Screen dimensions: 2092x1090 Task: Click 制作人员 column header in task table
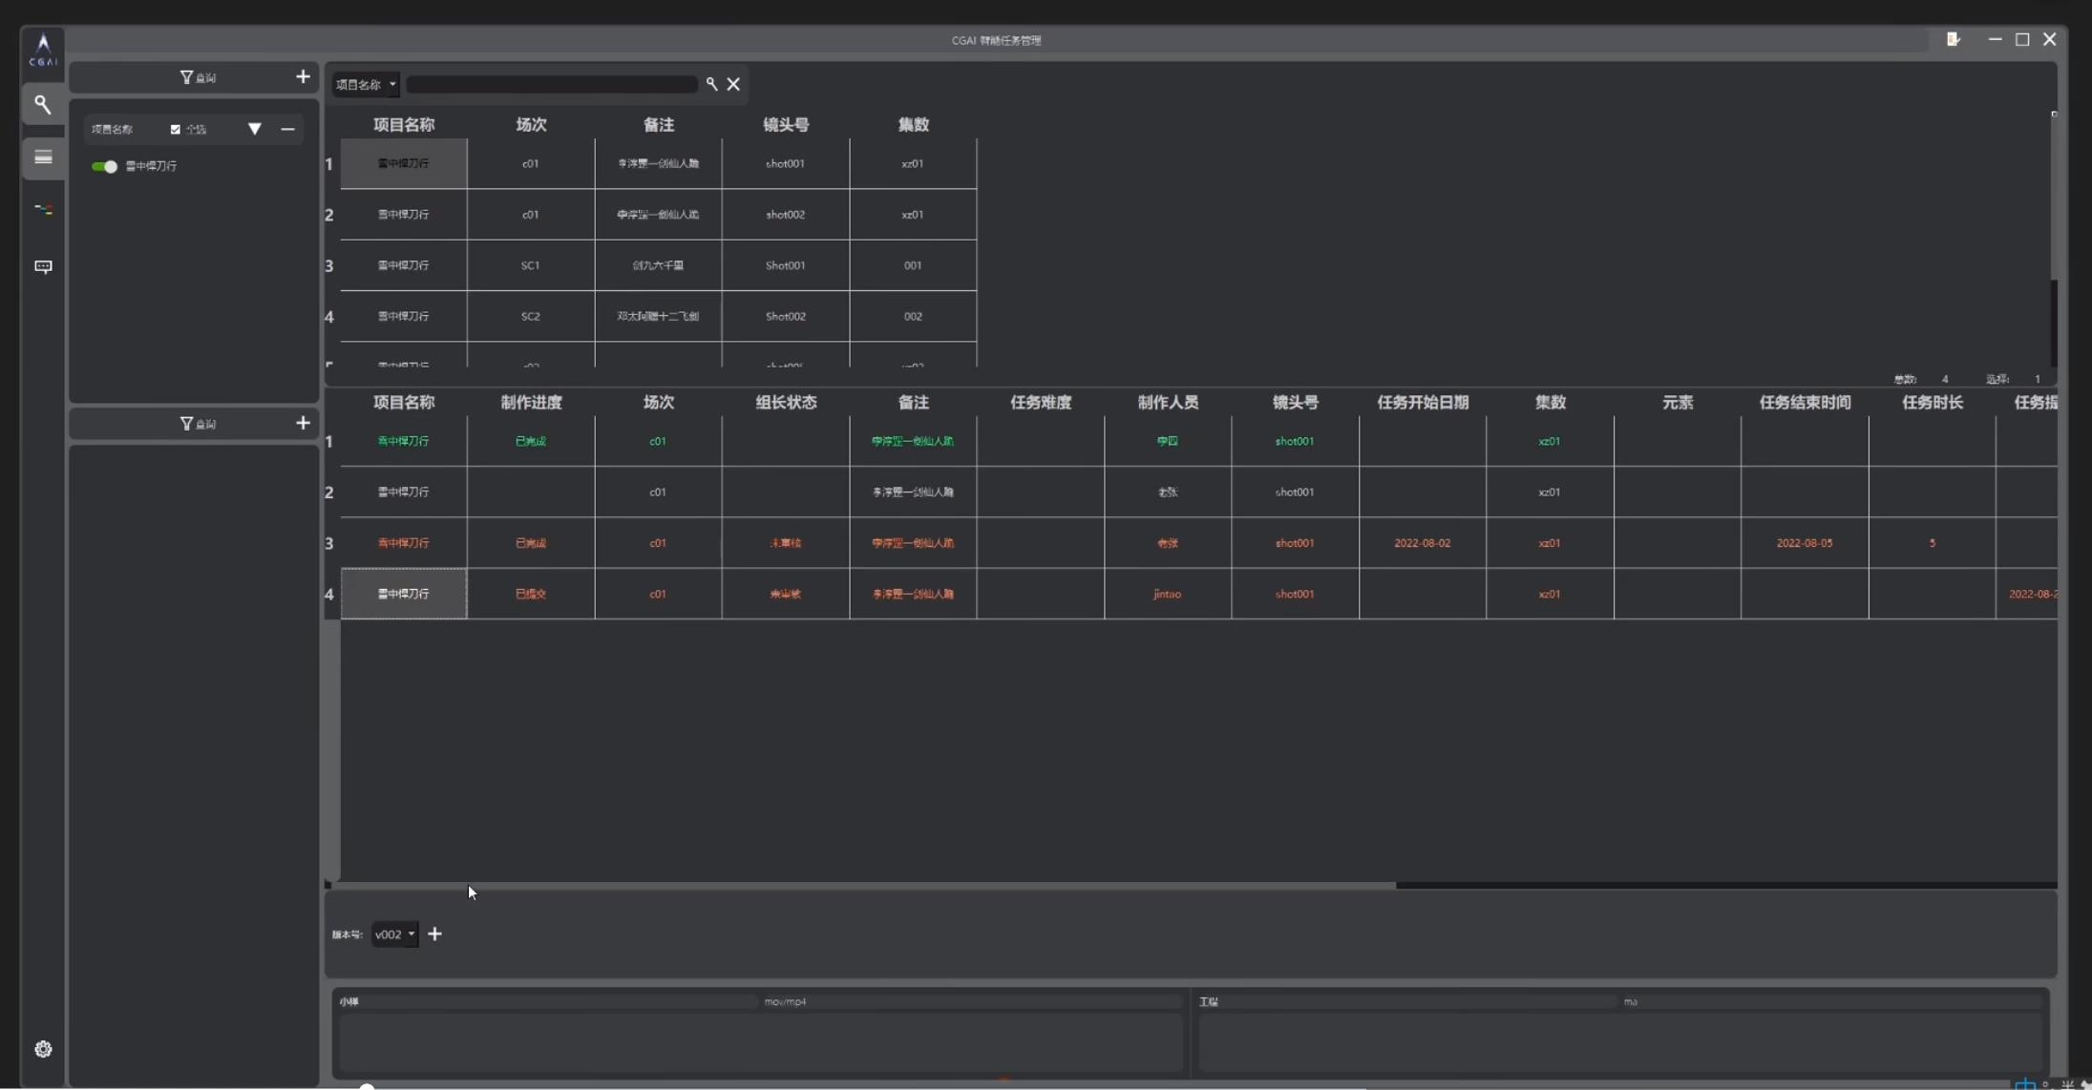[x=1168, y=403]
